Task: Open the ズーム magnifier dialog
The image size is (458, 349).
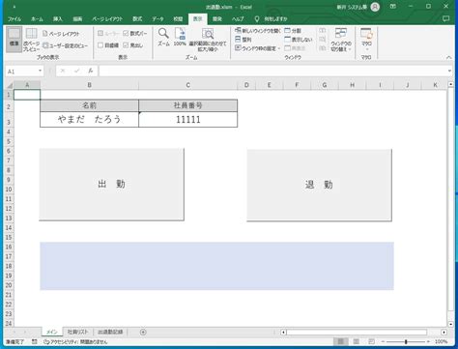Action: (x=163, y=37)
